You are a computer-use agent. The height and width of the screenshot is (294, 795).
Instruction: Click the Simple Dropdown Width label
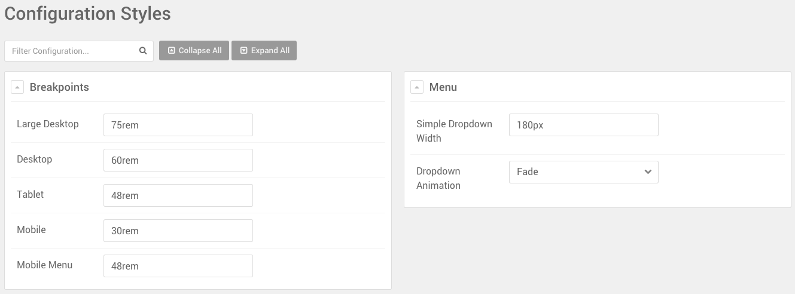point(454,131)
